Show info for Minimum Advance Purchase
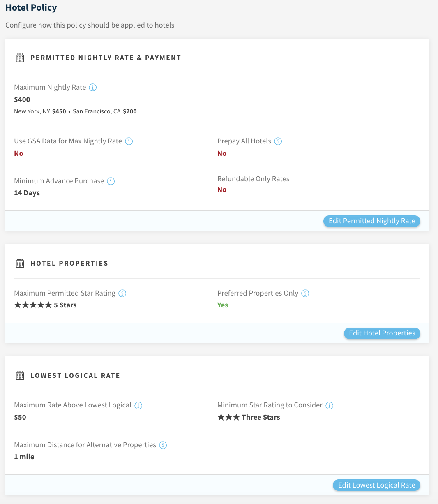This screenshot has height=504, width=438. pos(111,181)
